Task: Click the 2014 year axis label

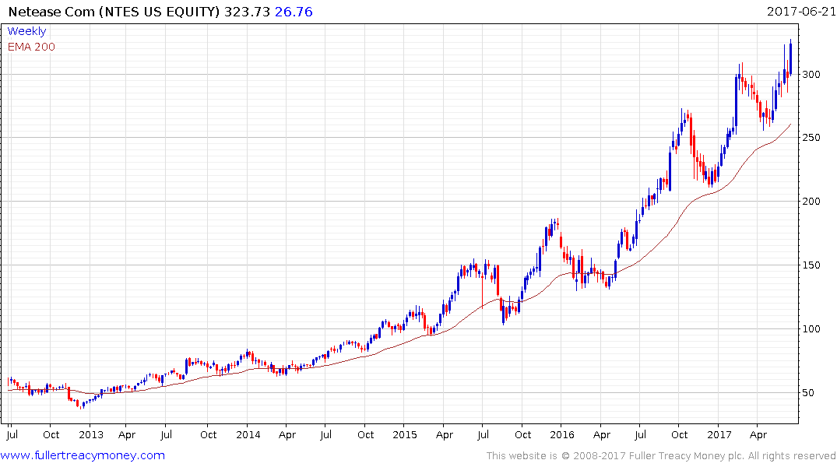Action: coord(248,435)
